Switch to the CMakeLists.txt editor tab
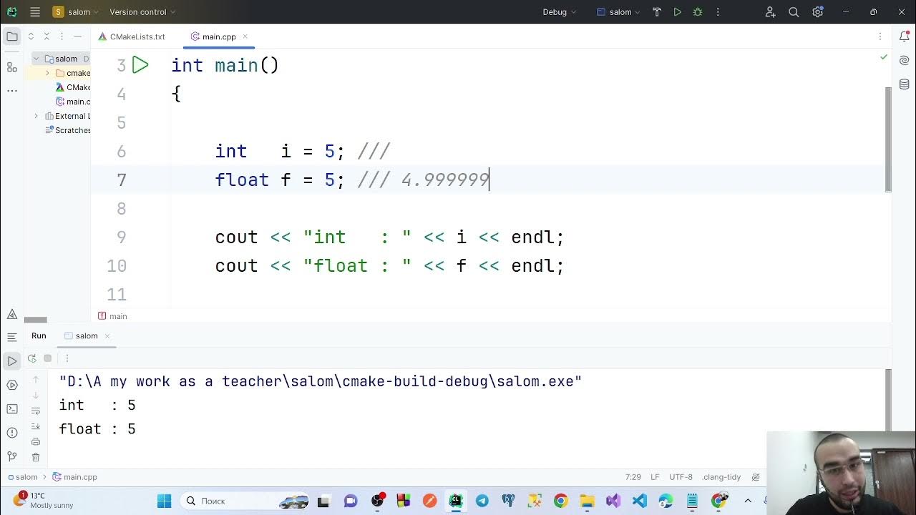The height and width of the screenshot is (515, 916). (x=132, y=36)
